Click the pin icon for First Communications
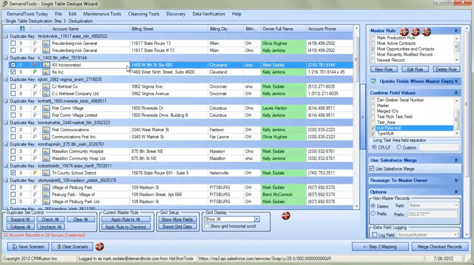The height and width of the screenshot is (265, 474). coord(35,130)
